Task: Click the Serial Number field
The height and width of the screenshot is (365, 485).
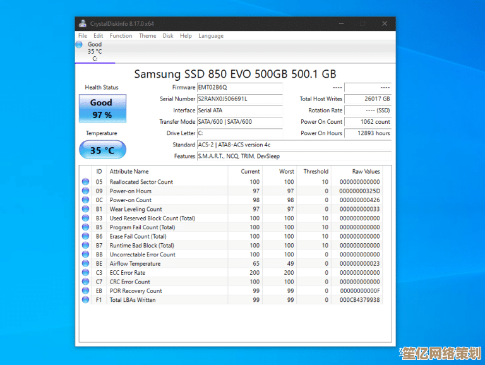Action: 239,99
